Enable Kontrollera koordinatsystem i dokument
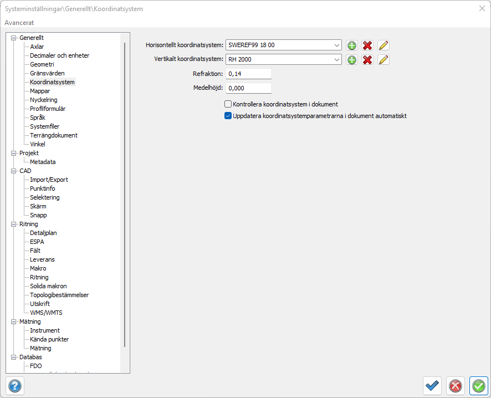The width and height of the screenshot is (491, 398). tap(228, 104)
